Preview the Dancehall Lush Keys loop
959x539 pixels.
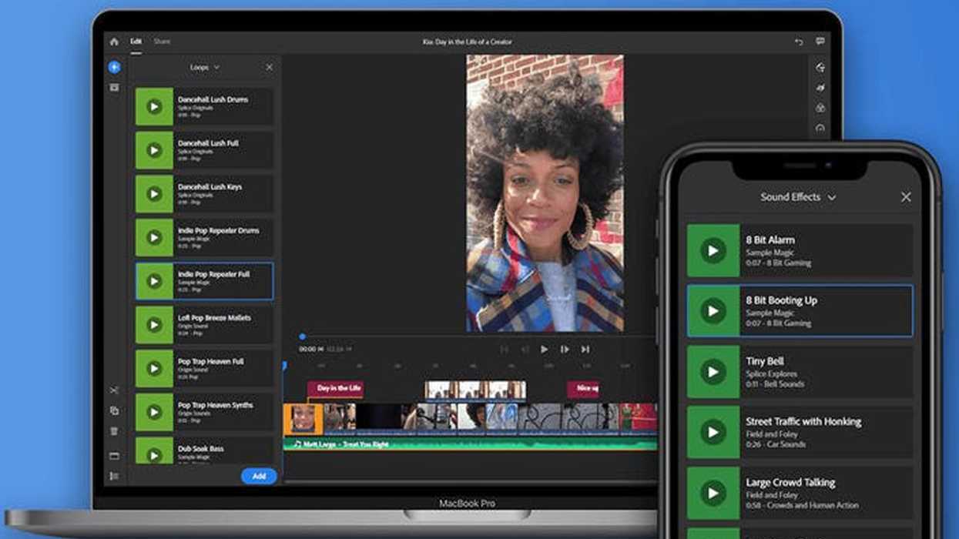point(154,194)
